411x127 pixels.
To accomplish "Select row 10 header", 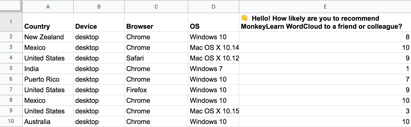I will 11,121.
